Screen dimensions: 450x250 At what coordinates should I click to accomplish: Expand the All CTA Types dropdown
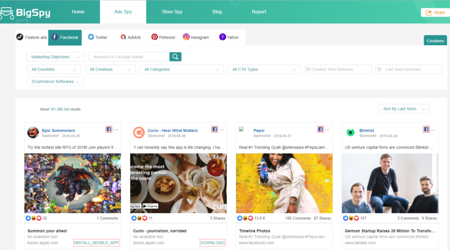coord(264,69)
